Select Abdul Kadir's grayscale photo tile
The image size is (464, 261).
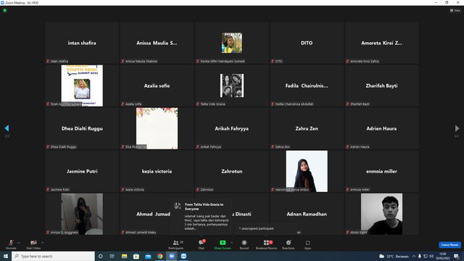pyautogui.click(x=381, y=214)
